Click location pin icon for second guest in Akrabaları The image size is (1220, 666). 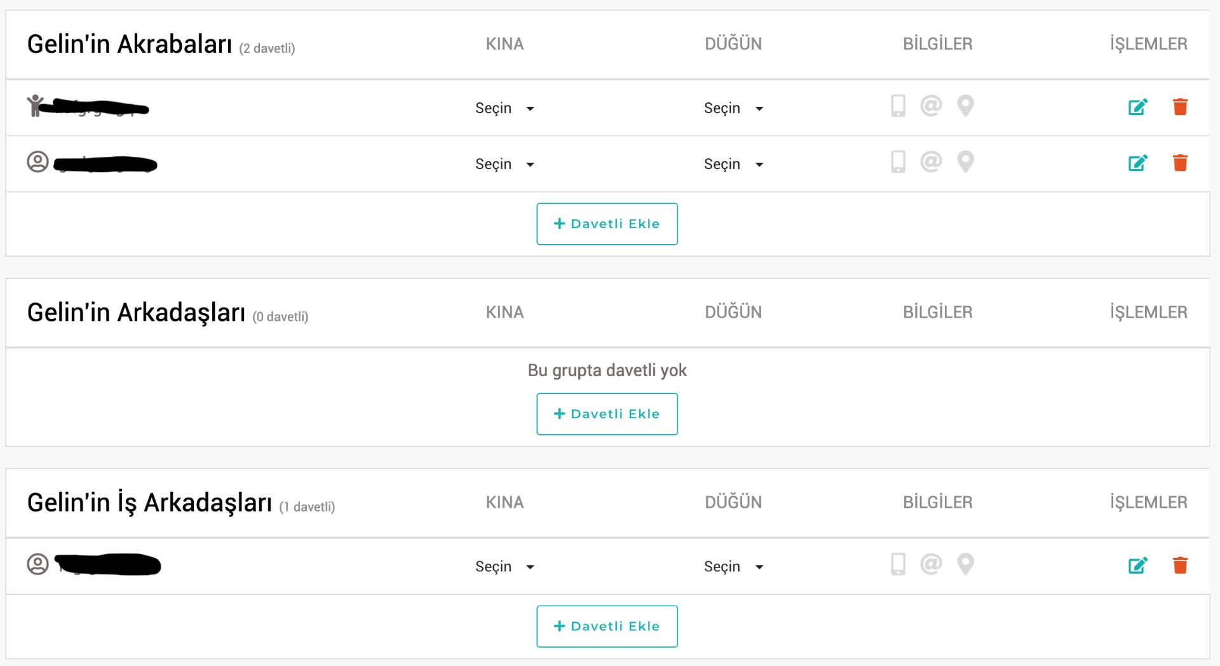pos(965,161)
